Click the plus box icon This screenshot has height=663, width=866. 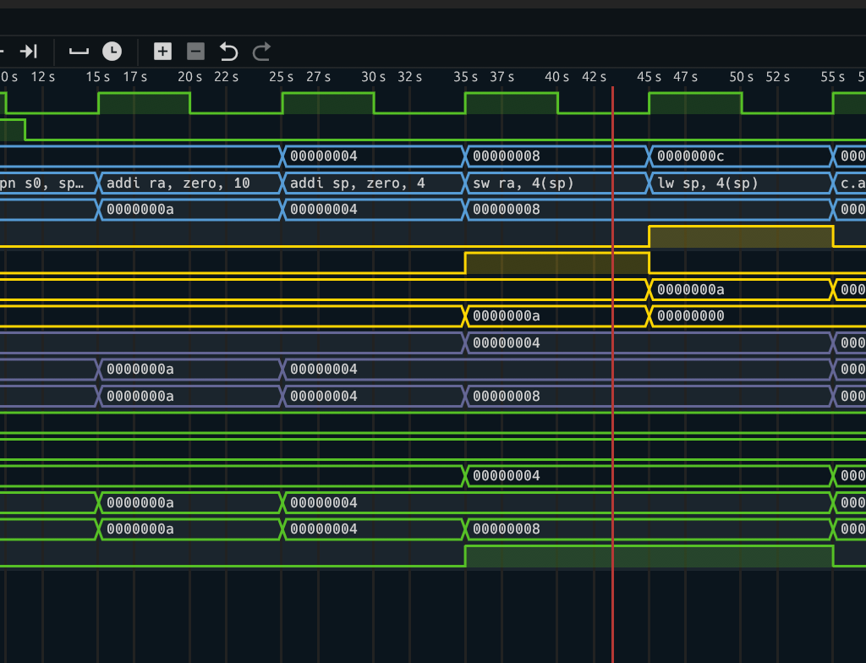(x=162, y=52)
